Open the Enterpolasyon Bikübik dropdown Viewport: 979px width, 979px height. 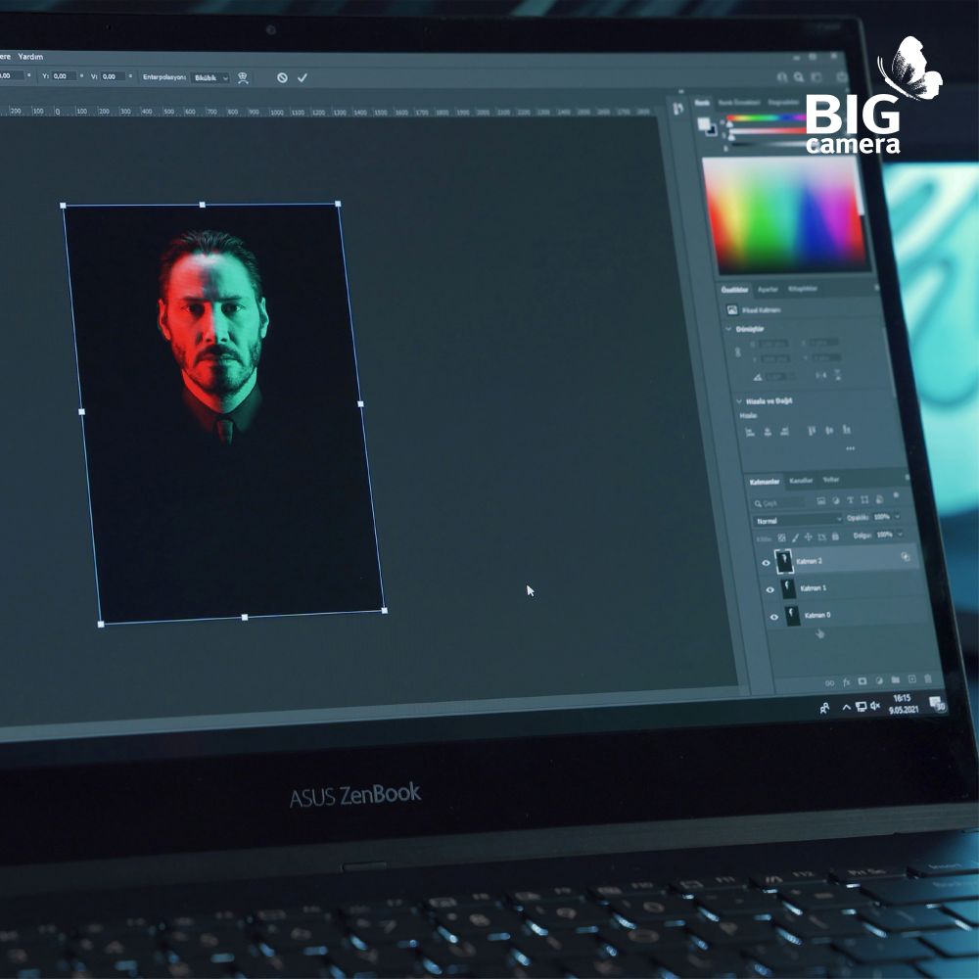pos(210,77)
